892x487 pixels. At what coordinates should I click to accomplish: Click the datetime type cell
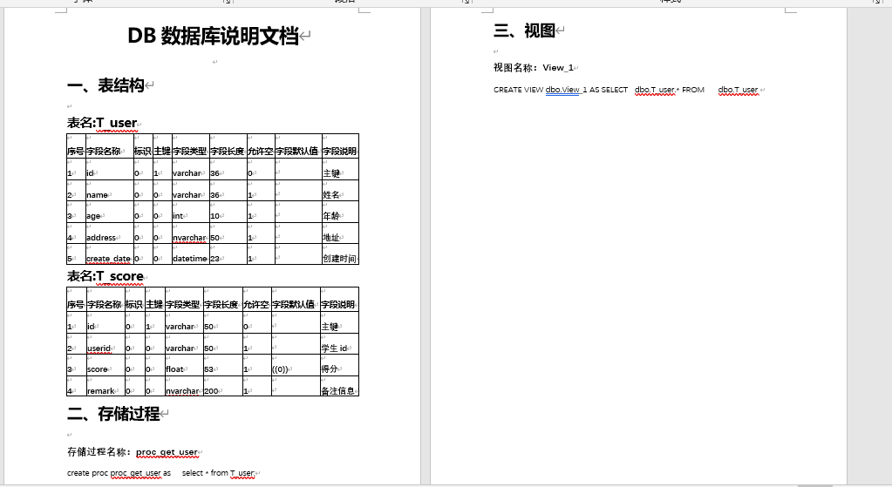[191, 254]
